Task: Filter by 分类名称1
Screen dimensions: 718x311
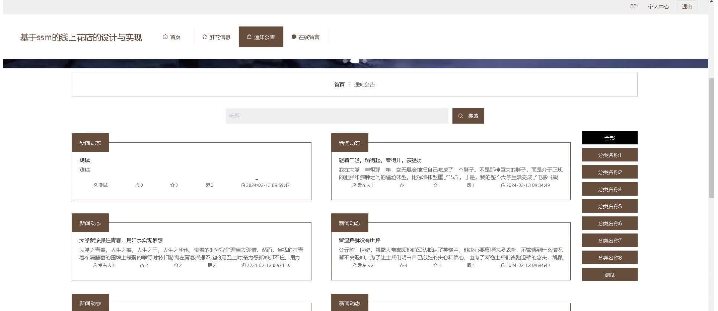Action: coord(610,155)
